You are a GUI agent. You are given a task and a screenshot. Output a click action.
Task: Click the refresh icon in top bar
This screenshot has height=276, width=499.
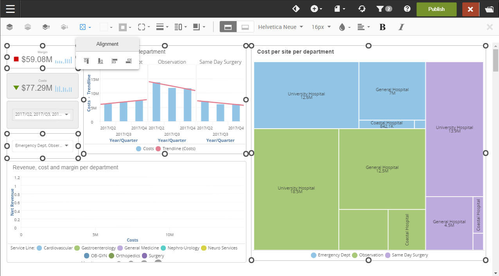click(x=362, y=9)
